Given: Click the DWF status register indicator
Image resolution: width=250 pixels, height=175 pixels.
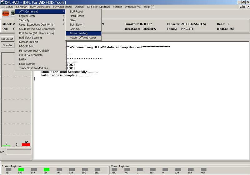Looking at the screenshot, I should tap(34, 170).
